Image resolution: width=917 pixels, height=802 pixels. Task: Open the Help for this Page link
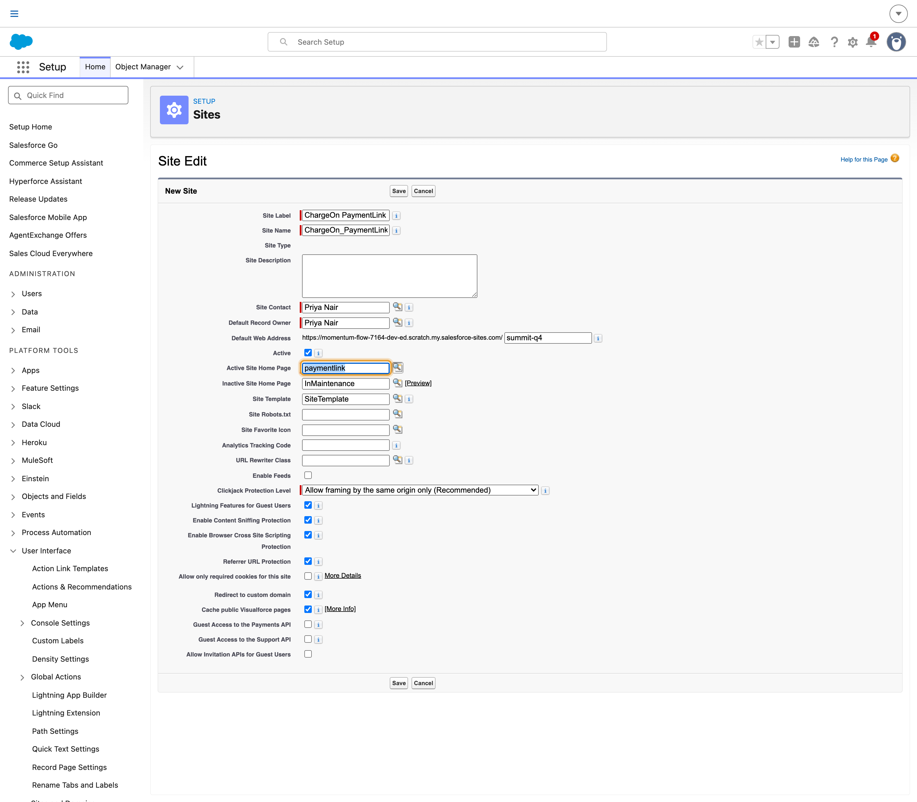[x=864, y=159]
